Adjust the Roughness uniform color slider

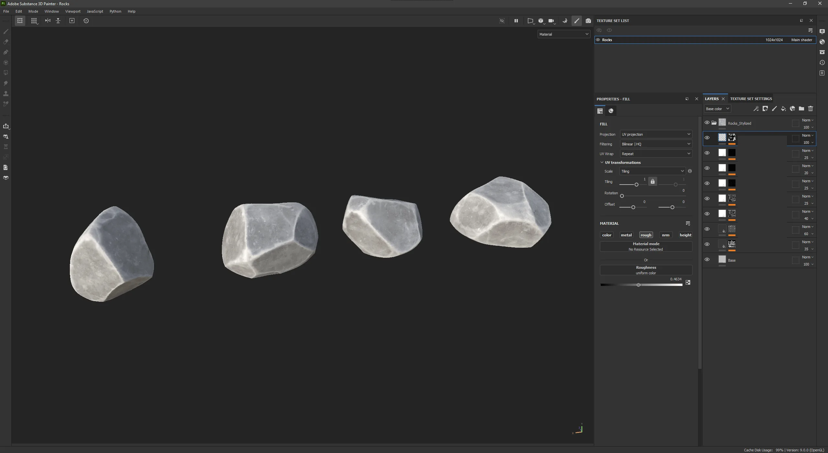[x=638, y=285]
